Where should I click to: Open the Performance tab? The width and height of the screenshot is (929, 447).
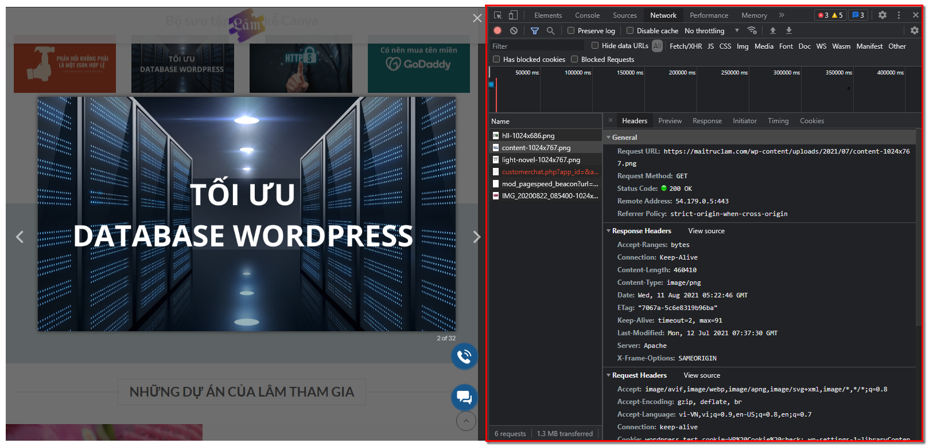709,15
